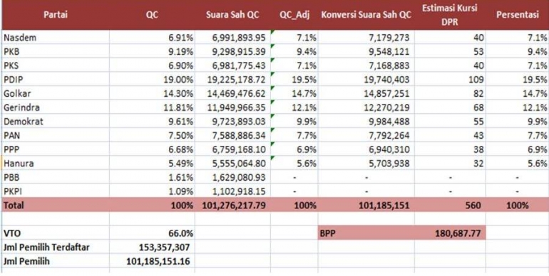This screenshot has width=549, height=276.
Task: Select the 19.00% QC cell
Action: pyautogui.click(x=152, y=79)
